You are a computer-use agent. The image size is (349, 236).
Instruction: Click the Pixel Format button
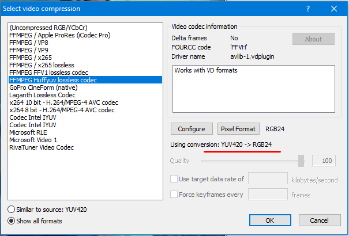coord(239,129)
